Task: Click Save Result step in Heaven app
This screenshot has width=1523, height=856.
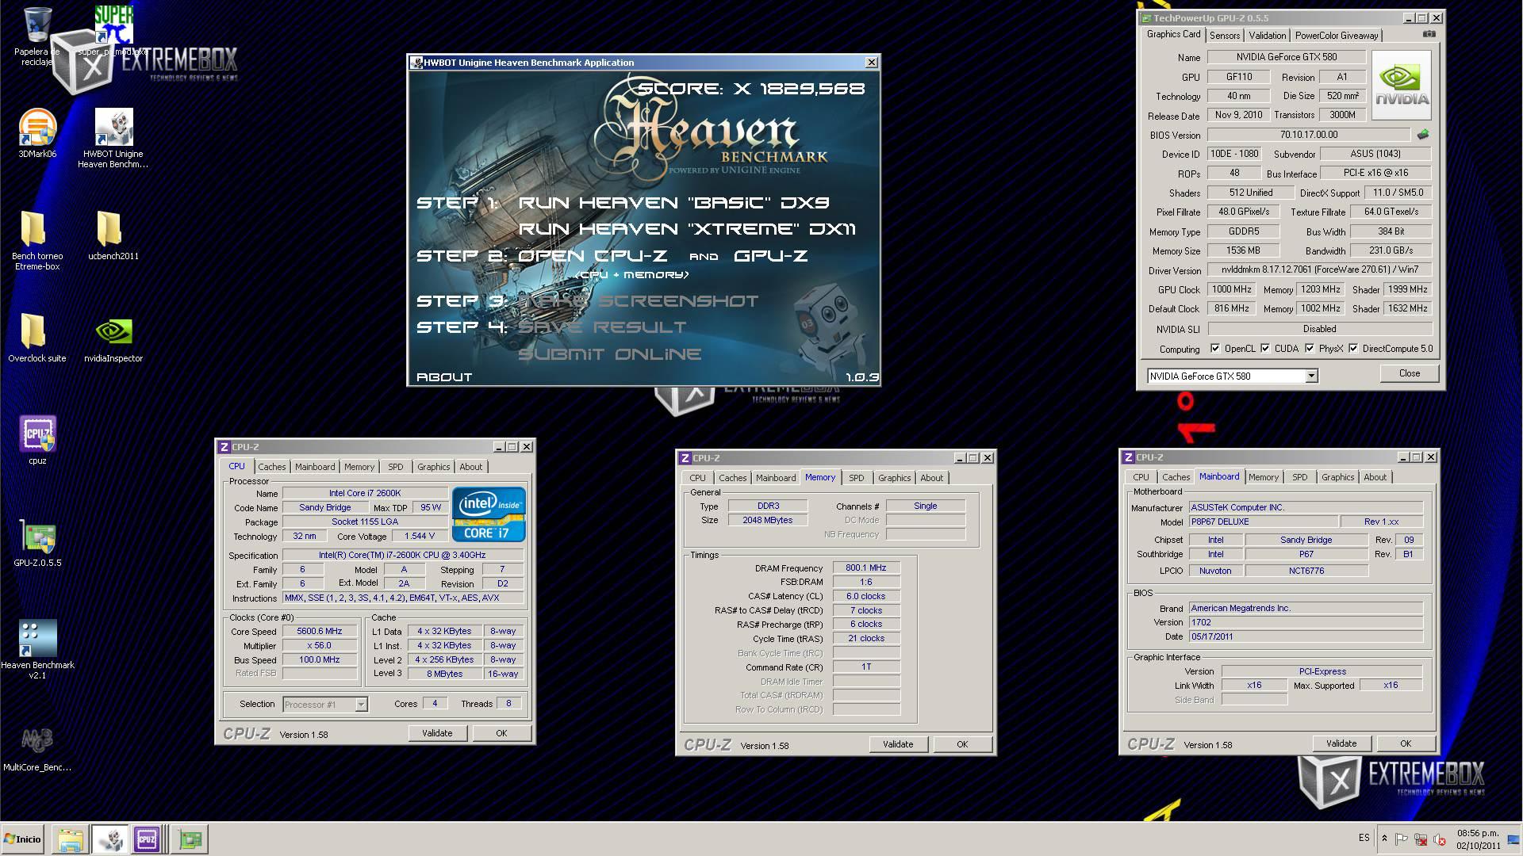Action: tap(602, 327)
